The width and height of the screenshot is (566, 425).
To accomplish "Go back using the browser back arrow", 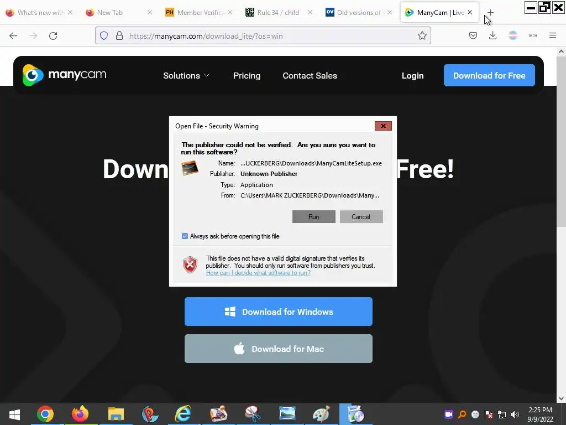I will click(x=13, y=36).
